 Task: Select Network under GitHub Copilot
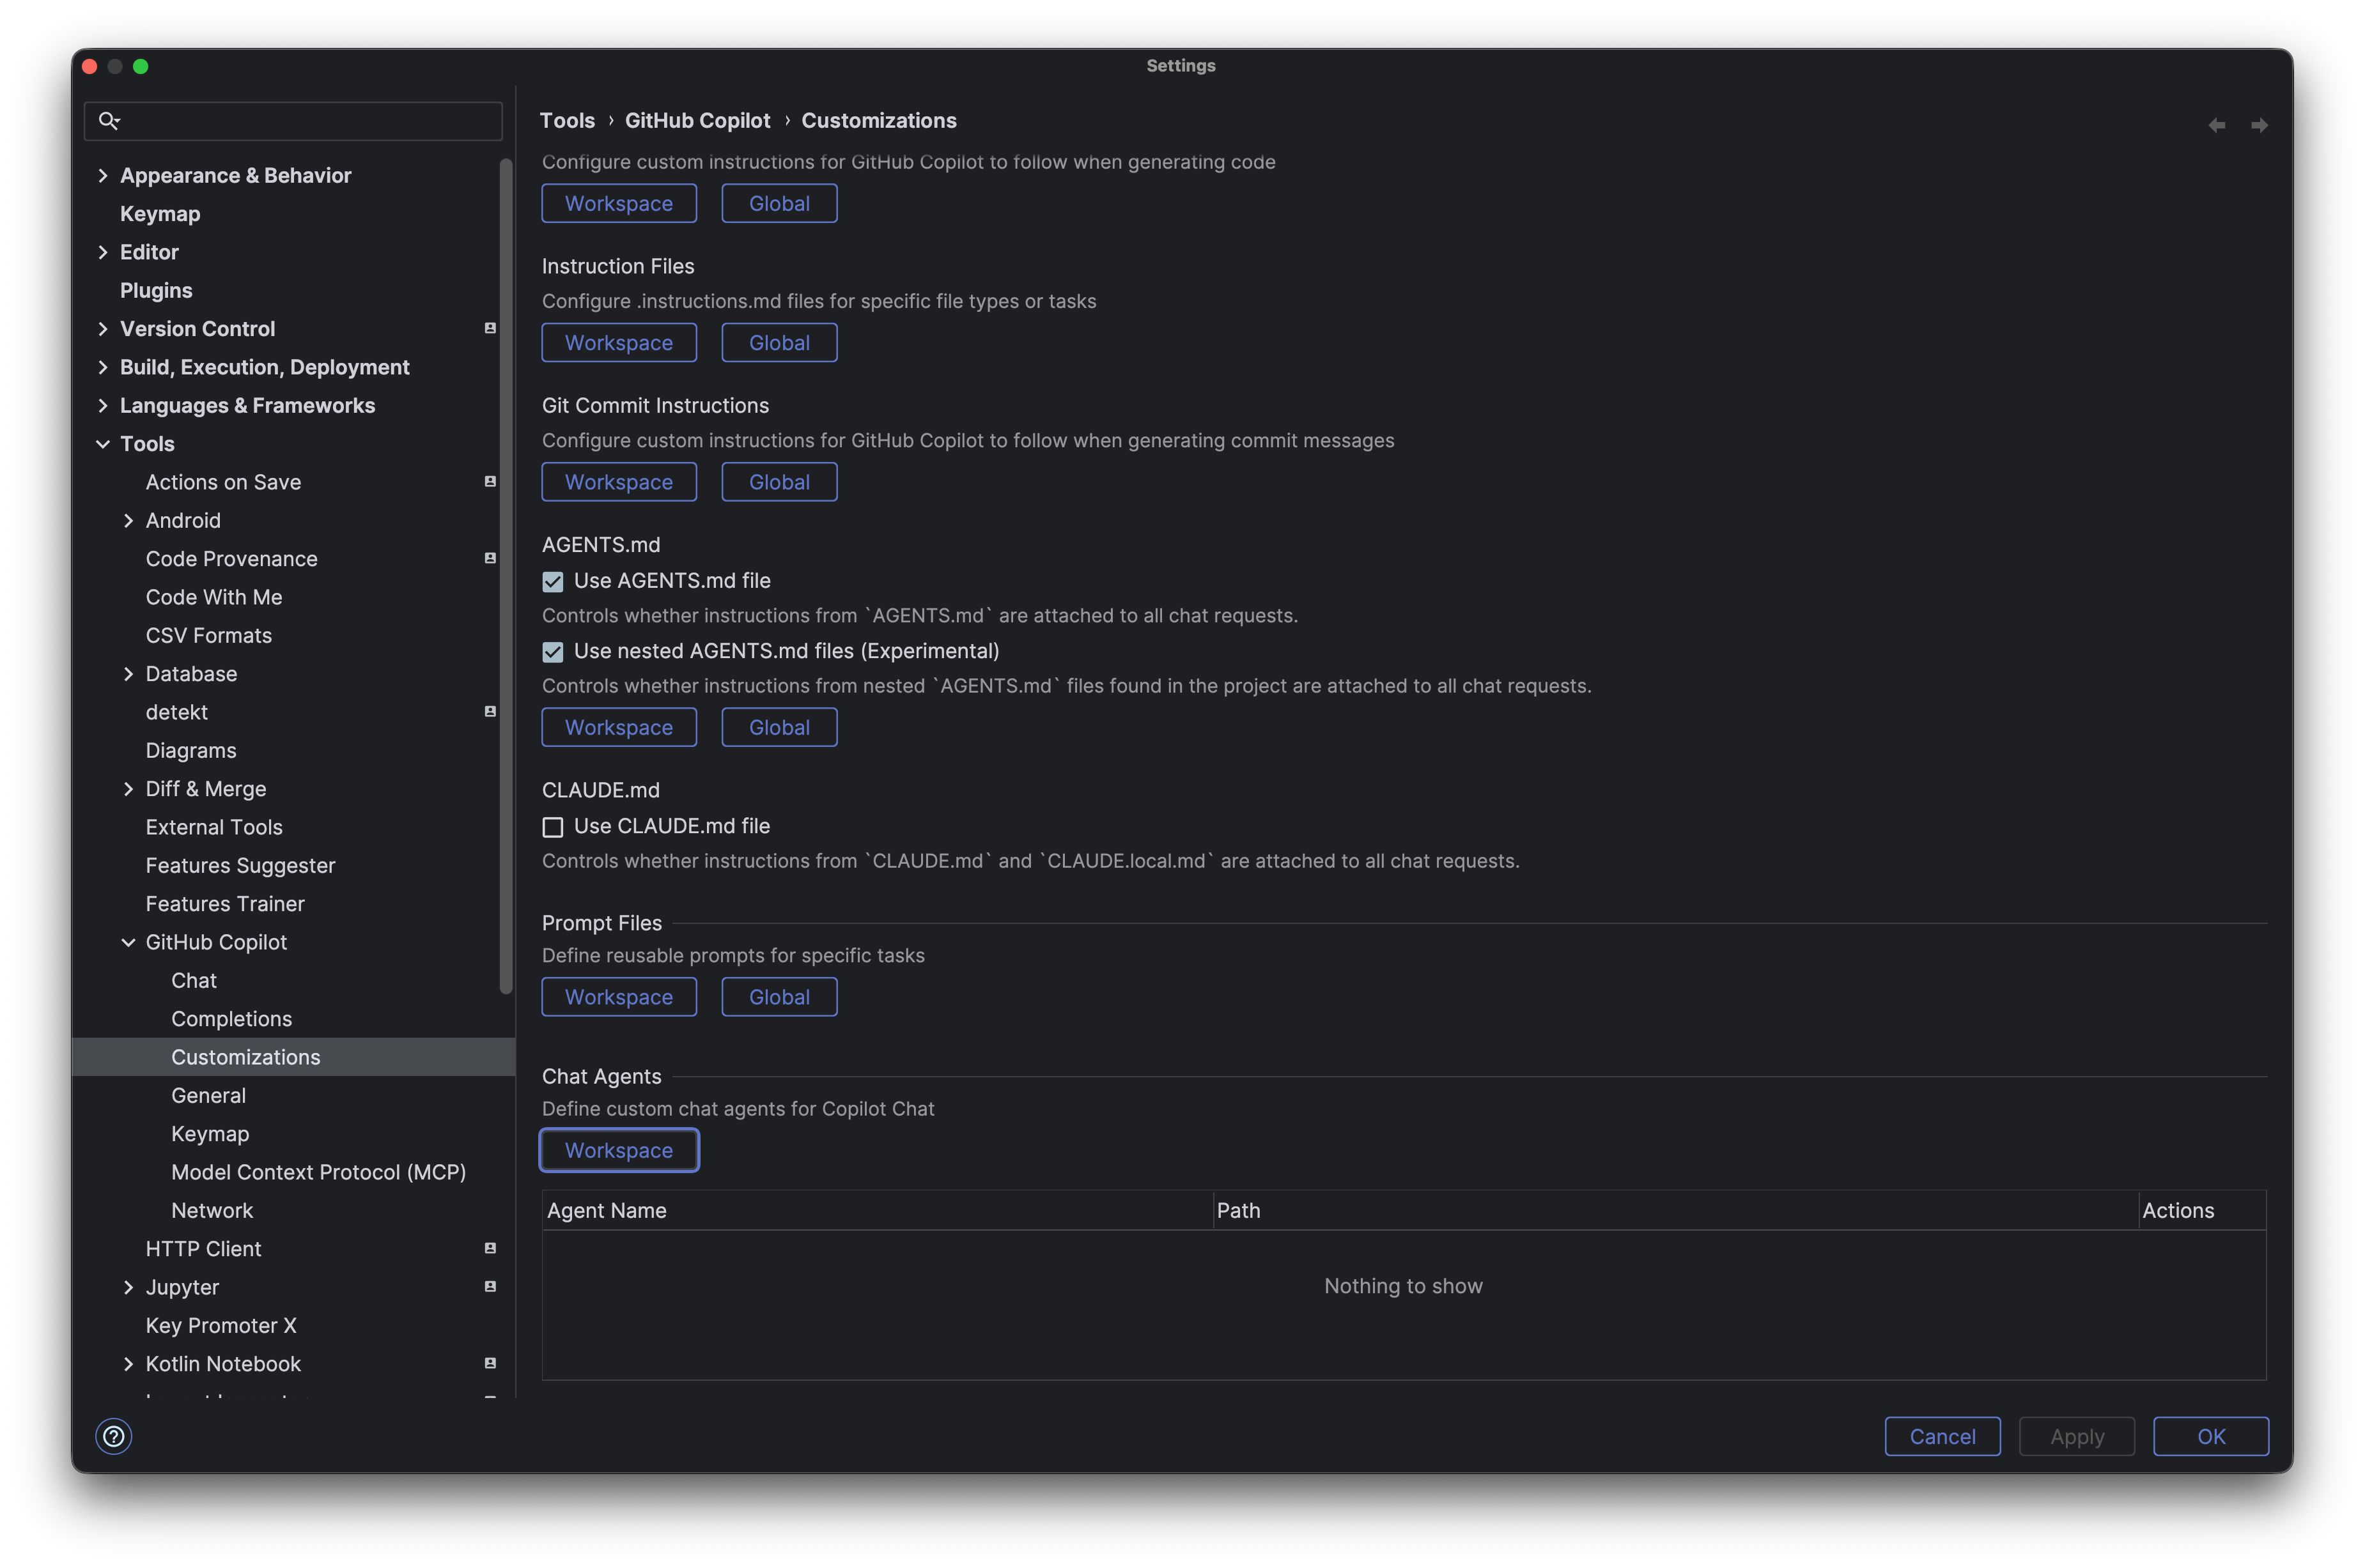(212, 1210)
